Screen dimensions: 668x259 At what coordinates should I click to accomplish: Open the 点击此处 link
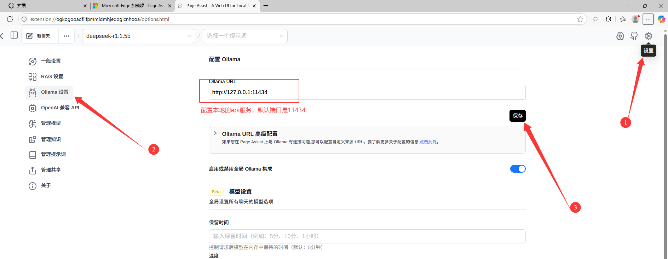(x=428, y=142)
